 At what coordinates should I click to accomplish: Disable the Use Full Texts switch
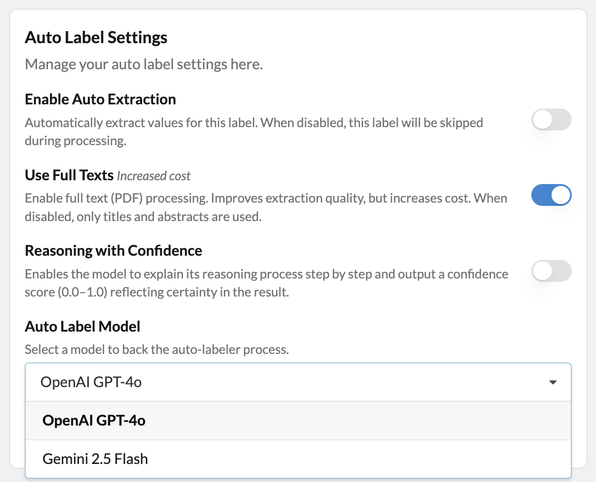tap(551, 195)
